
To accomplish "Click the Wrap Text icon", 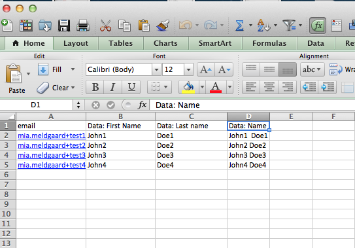I will tap(336, 69).
